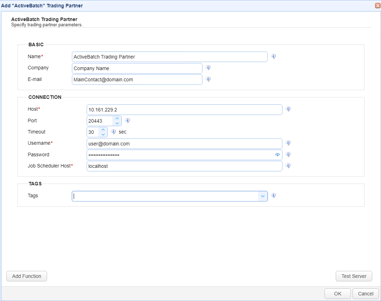Click info icon next to Company field
381x301 pixels.
click(208, 68)
